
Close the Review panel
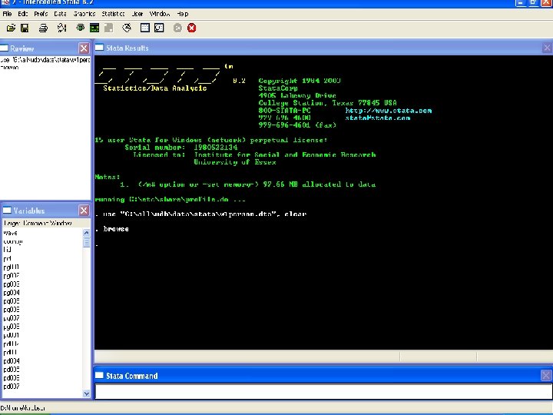pyautogui.click(x=84, y=48)
